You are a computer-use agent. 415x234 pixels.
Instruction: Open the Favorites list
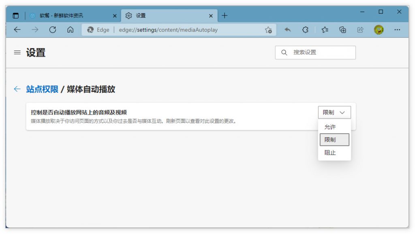point(325,30)
